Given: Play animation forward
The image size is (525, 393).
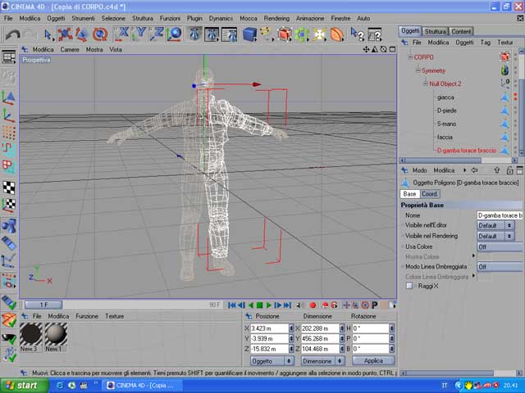Looking at the screenshot, I should 268,305.
